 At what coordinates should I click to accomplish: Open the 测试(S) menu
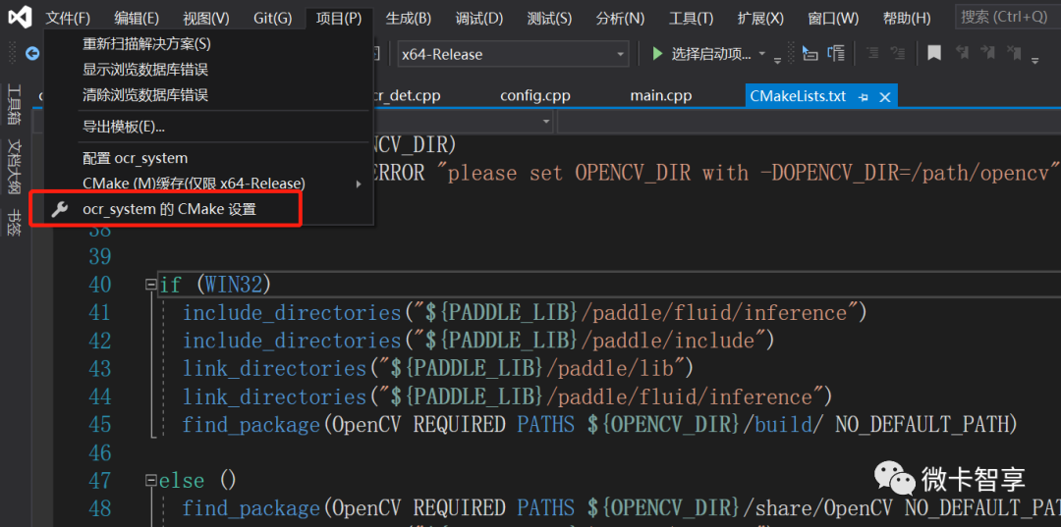(549, 19)
